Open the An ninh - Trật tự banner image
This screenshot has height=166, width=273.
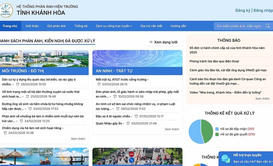pyautogui.click(x=137, y=59)
